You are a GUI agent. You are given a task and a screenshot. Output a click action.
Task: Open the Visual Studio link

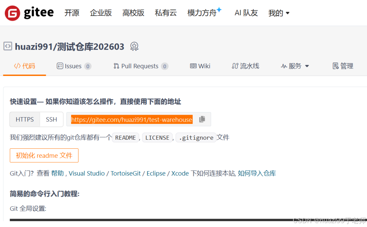(x=87, y=173)
